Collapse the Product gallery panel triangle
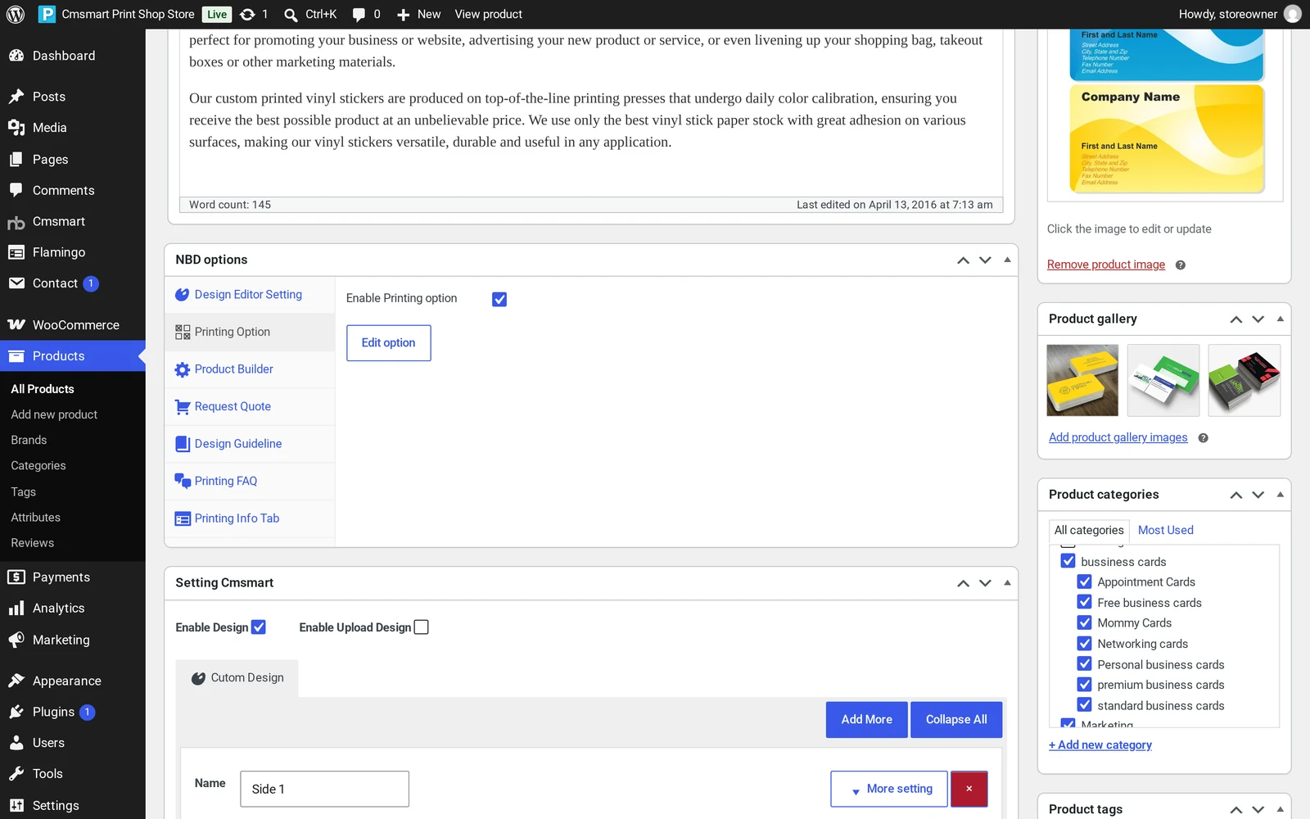The width and height of the screenshot is (1310, 819). pos(1280,319)
